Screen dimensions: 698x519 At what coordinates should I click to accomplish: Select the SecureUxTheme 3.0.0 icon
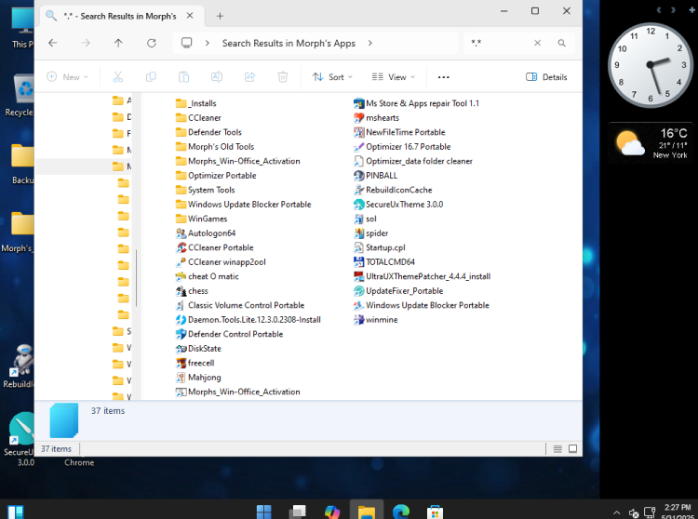pyautogui.click(x=359, y=205)
